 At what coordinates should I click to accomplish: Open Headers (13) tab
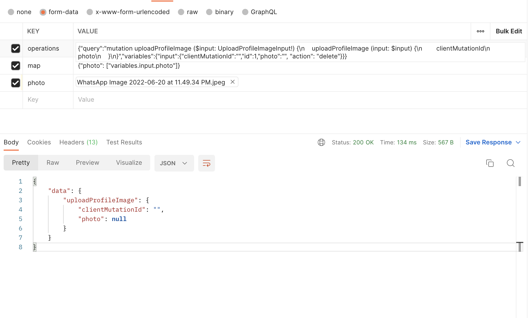pyautogui.click(x=78, y=142)
